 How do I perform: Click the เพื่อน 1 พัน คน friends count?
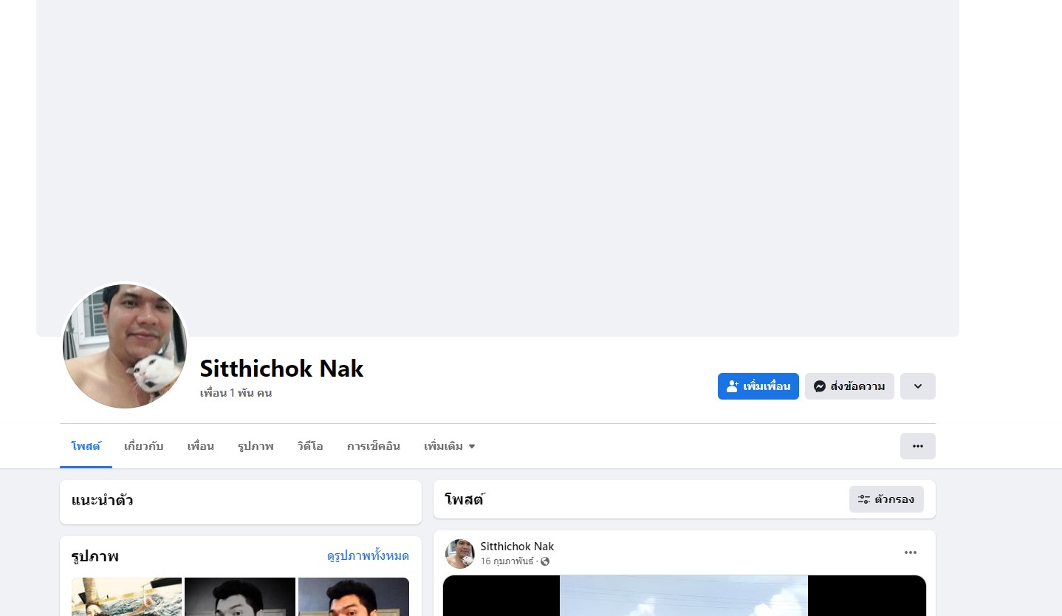coord(236,393)
